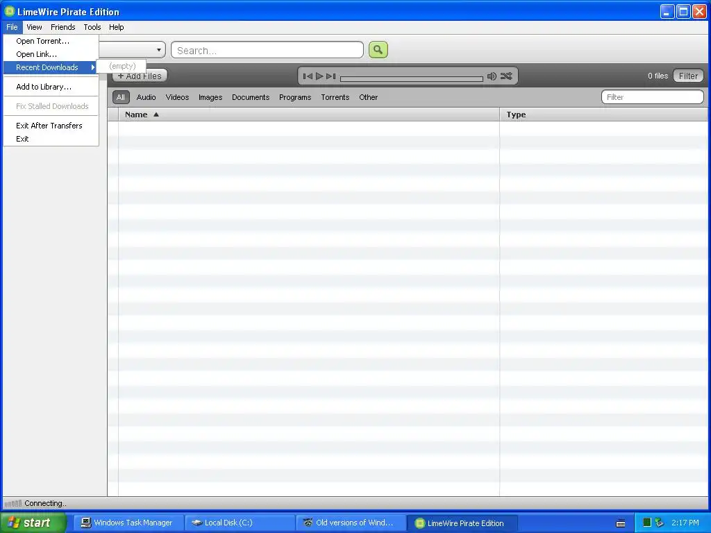Mute the player volume speaker icon

[x=492, y=76]
